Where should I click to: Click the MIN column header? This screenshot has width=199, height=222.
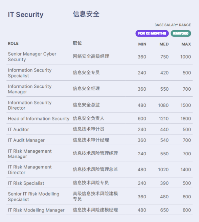pos(142,44)
